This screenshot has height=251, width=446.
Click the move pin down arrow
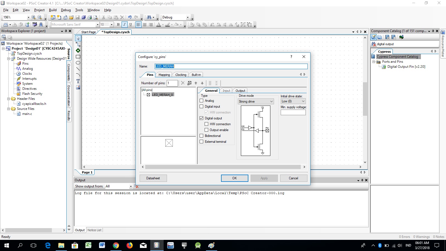tap(202, 83)
